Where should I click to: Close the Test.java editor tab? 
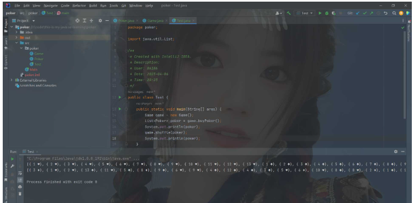(x=193, y=21)
